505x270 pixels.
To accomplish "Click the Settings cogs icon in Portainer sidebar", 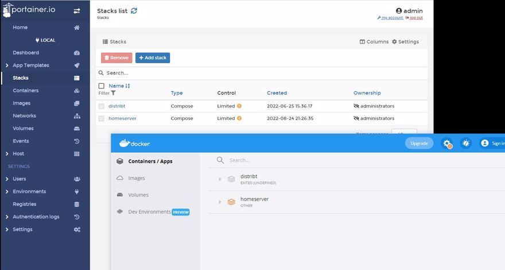I will pyautogui.click(x=77, y=230).
